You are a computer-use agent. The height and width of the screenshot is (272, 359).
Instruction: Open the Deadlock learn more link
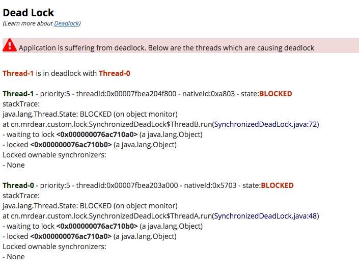click(x=66, y=23)
